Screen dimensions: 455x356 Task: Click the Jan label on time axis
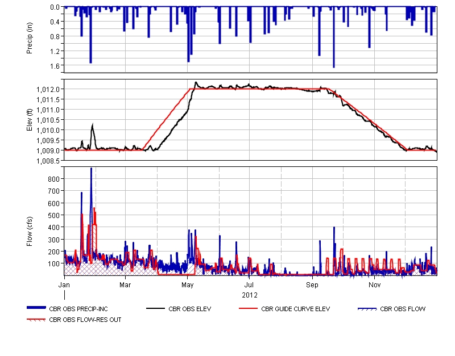point(64,285)
